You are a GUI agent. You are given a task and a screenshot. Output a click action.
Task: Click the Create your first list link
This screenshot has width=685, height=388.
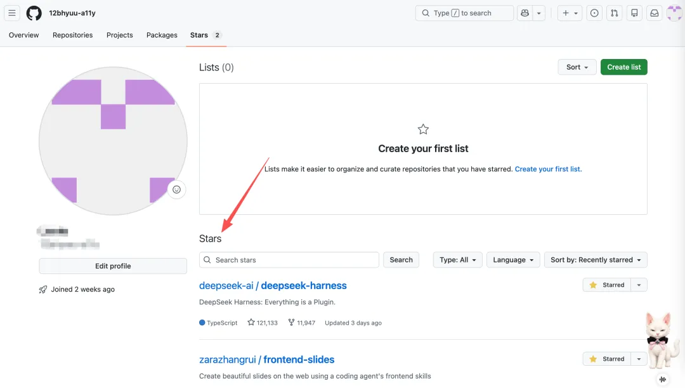pyautogui.click(x=548, y=169)
